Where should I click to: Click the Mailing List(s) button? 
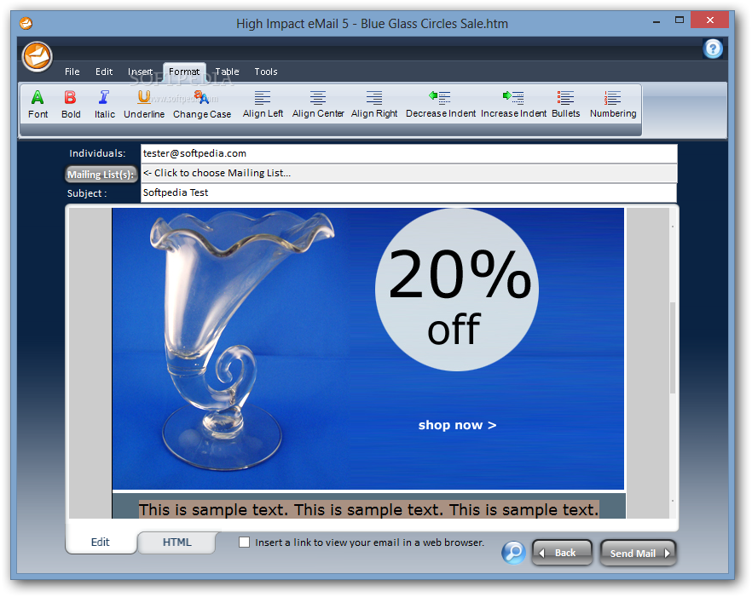[x=101, y=175]
